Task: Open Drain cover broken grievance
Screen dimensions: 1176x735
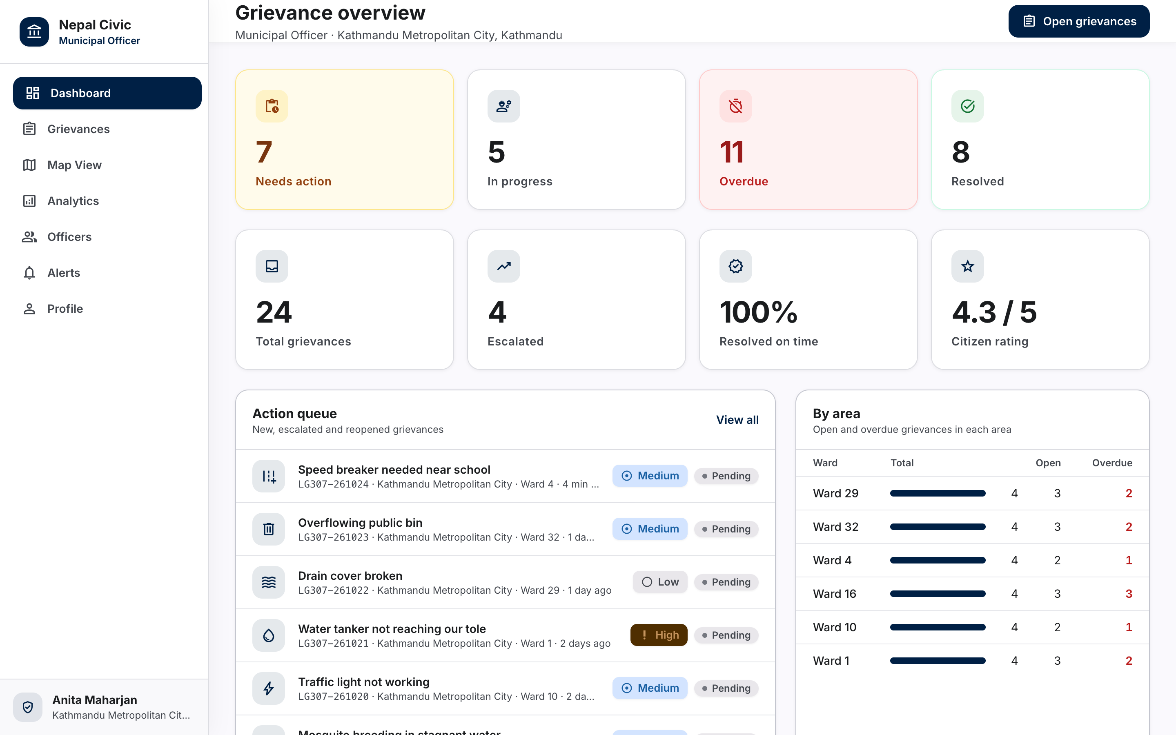Action: tap(505, 582)
